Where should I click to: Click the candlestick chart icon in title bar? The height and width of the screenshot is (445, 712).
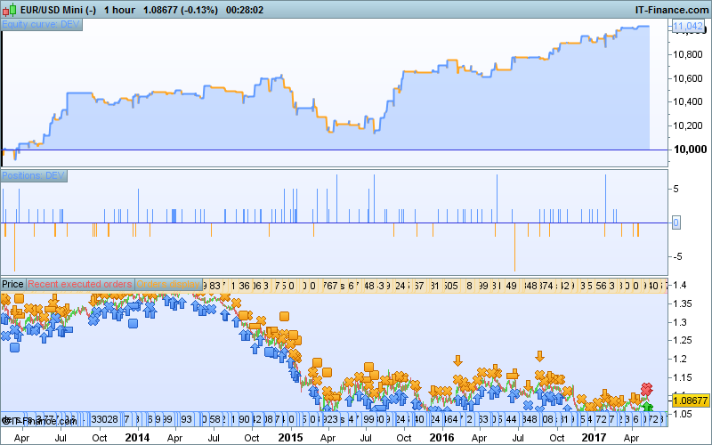10,10
